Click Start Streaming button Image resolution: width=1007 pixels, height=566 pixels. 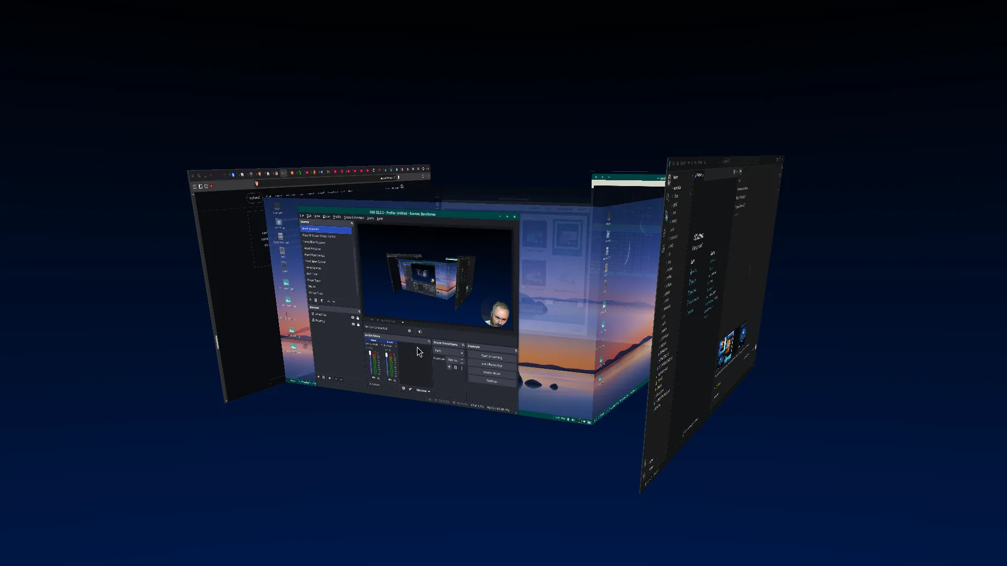tap(491, 356)
